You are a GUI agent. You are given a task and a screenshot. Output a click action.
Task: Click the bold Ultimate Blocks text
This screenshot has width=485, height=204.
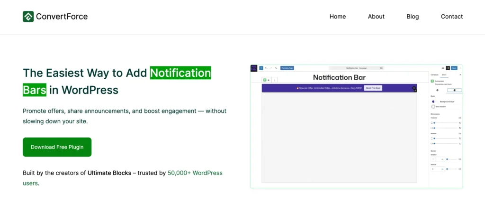[109, 173]
